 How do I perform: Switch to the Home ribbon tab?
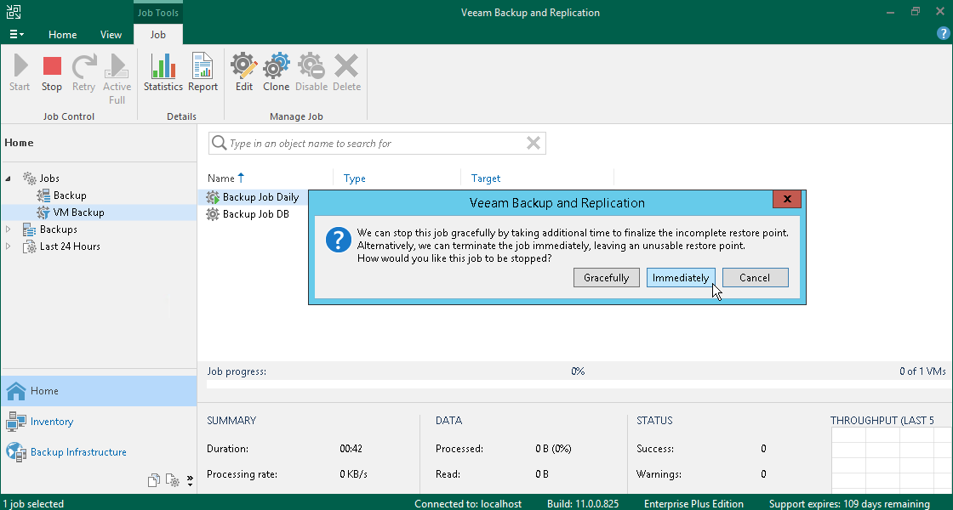tap(63, 35)
